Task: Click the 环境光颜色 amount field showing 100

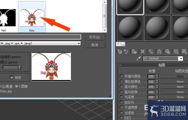Action: [x=151, y=76]
